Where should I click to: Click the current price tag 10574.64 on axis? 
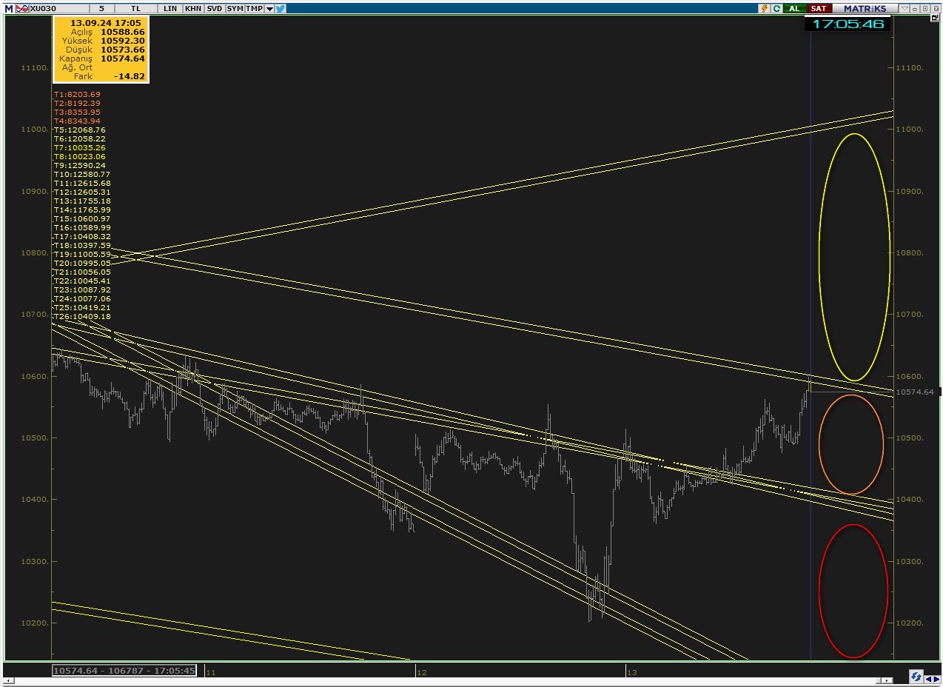(x=915, y=392)
